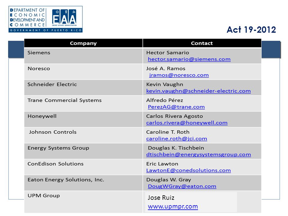Click the PerezAG@trane.com link
The width and height of the screenshot is (288, 216).
(x=176, y=107)
